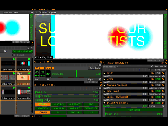Viewport: 168px width, 126px height.
Task: Click the orange triangle beside RIGHT MEDIA label
Action: pyautogui.click(x=33, y=116)
